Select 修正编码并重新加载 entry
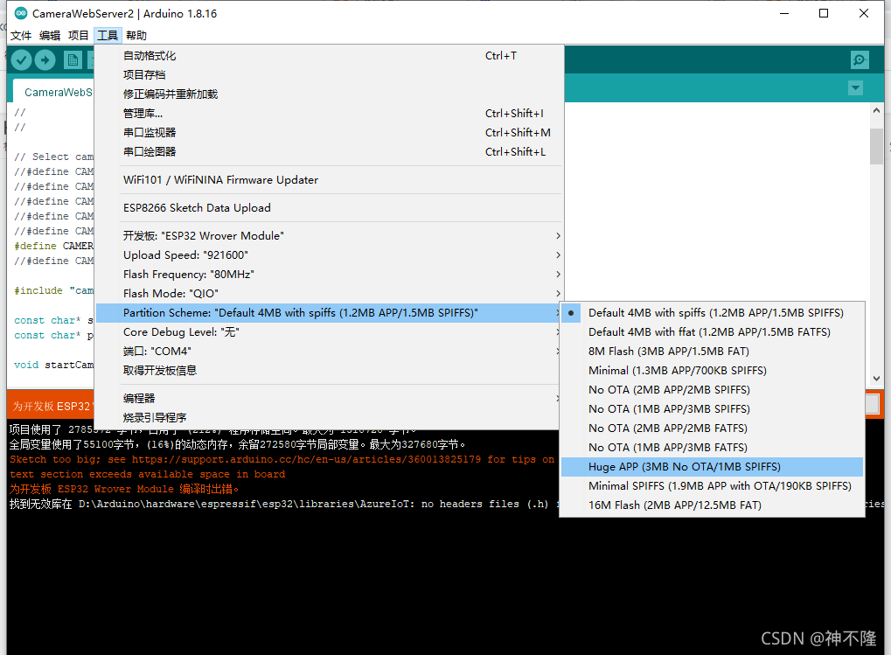Image resolution: width=891 pixels, height=655 pixels. 329,94
